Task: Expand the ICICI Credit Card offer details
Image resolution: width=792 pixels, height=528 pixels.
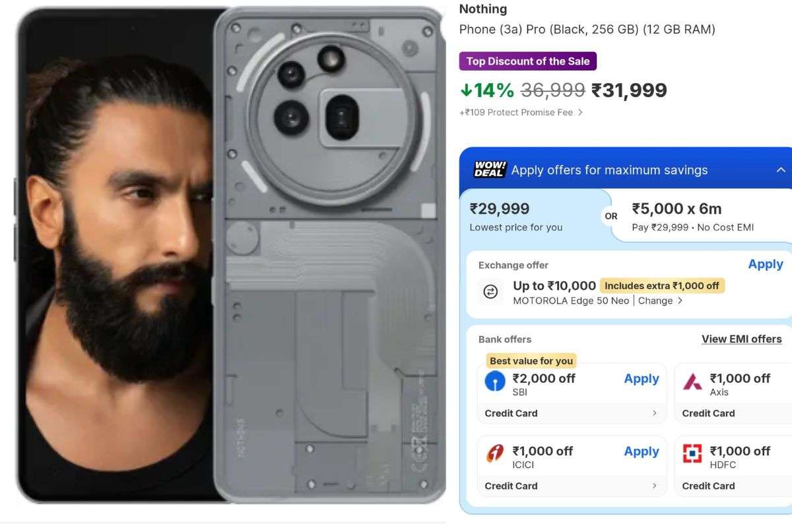Action: click(572, 486)
